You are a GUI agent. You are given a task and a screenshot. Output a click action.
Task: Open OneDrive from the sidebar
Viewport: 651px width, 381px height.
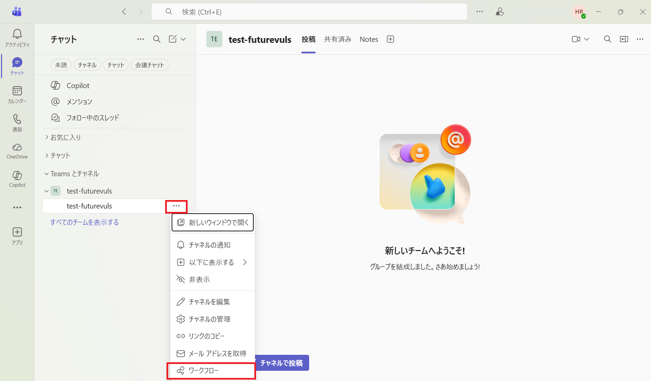click(x=17, y=151)
